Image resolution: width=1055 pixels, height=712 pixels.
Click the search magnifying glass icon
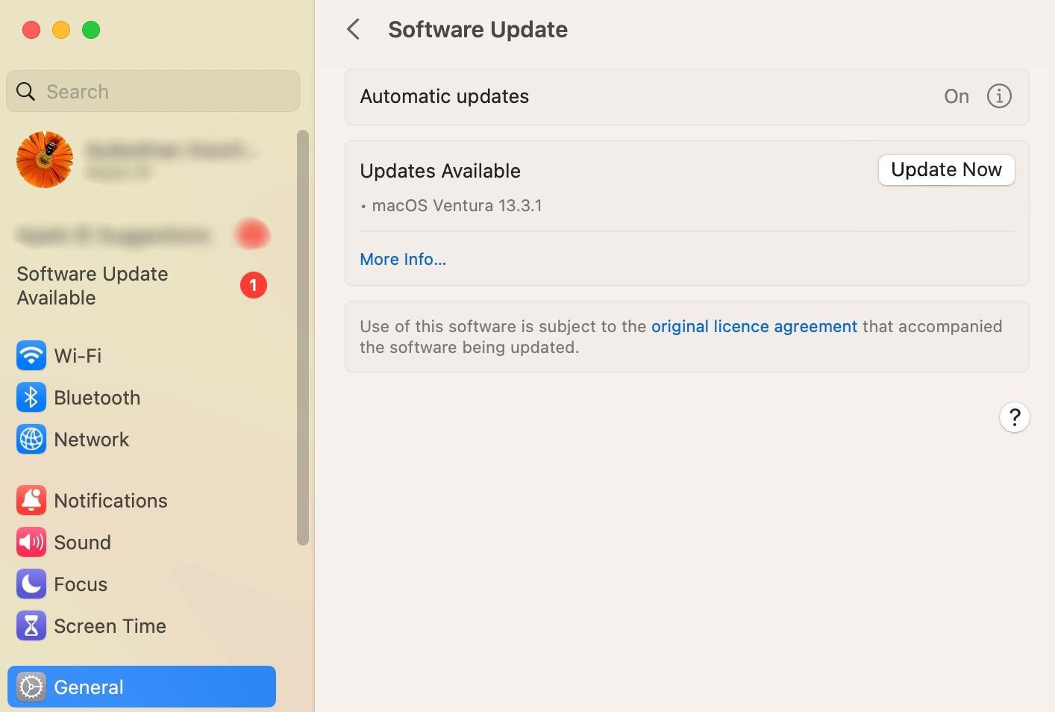coord(25,92)
